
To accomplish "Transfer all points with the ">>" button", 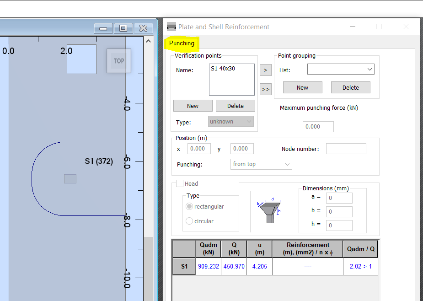I will point(265,89).
